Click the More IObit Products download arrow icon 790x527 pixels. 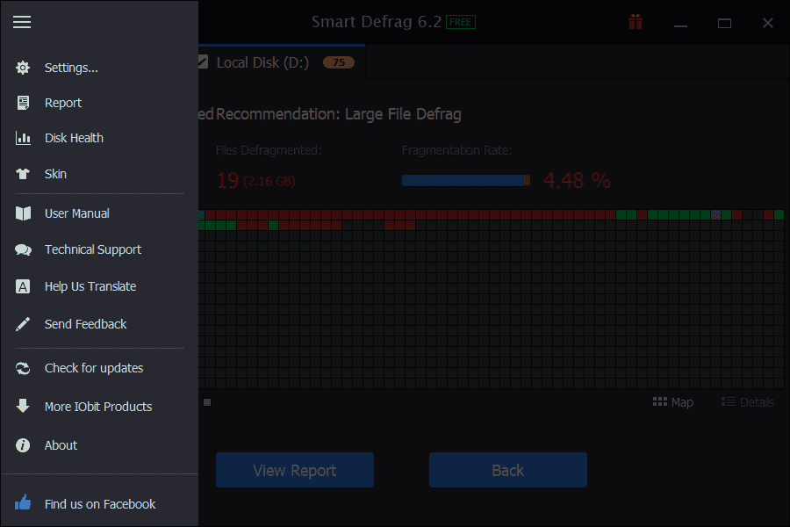pyautogui.click(x=23, y=406)
